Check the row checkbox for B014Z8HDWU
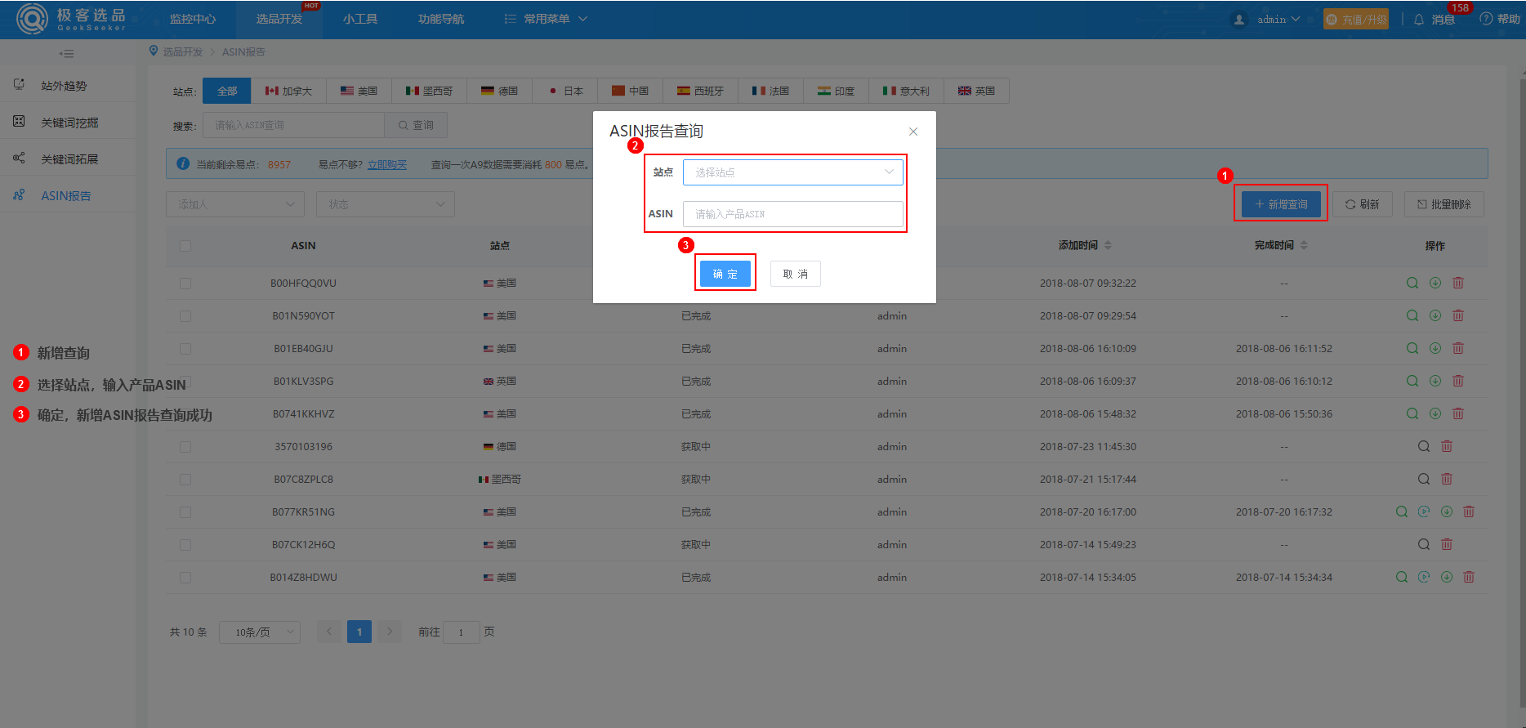Screen dimensions: 1526x728 point(185,577)
